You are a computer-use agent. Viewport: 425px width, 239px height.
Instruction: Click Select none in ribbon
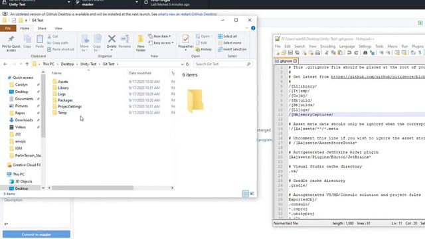pyautogui.click(x=229, y=42)
